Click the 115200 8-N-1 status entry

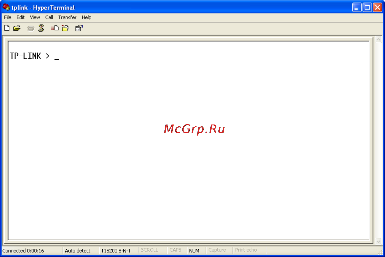pos(116,251)
